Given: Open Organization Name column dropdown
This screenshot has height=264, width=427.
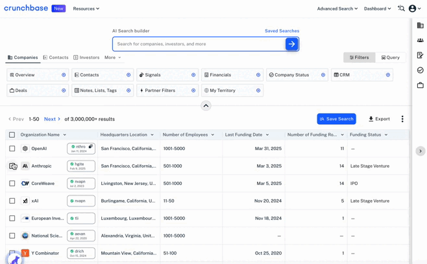Looking at the screenshot, I should [64, 135].
